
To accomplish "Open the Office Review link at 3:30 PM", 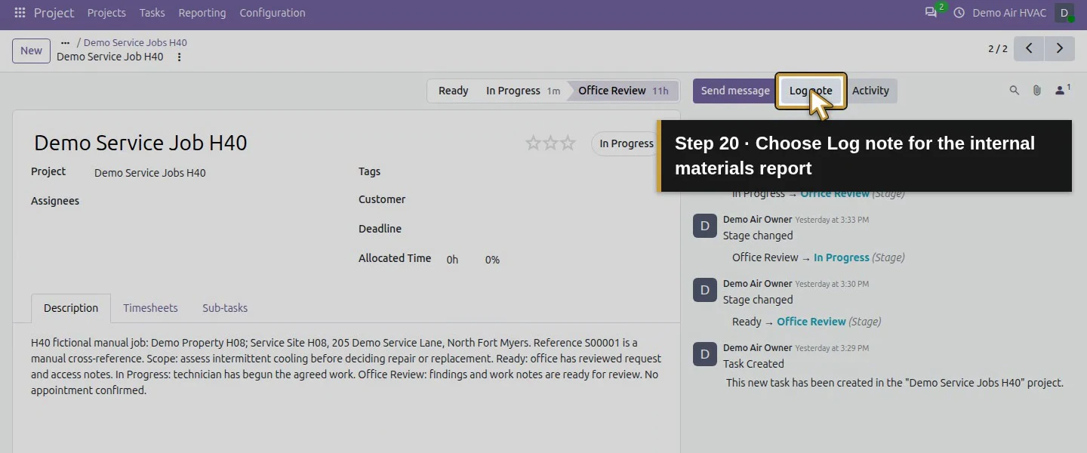I will point(811,322).
